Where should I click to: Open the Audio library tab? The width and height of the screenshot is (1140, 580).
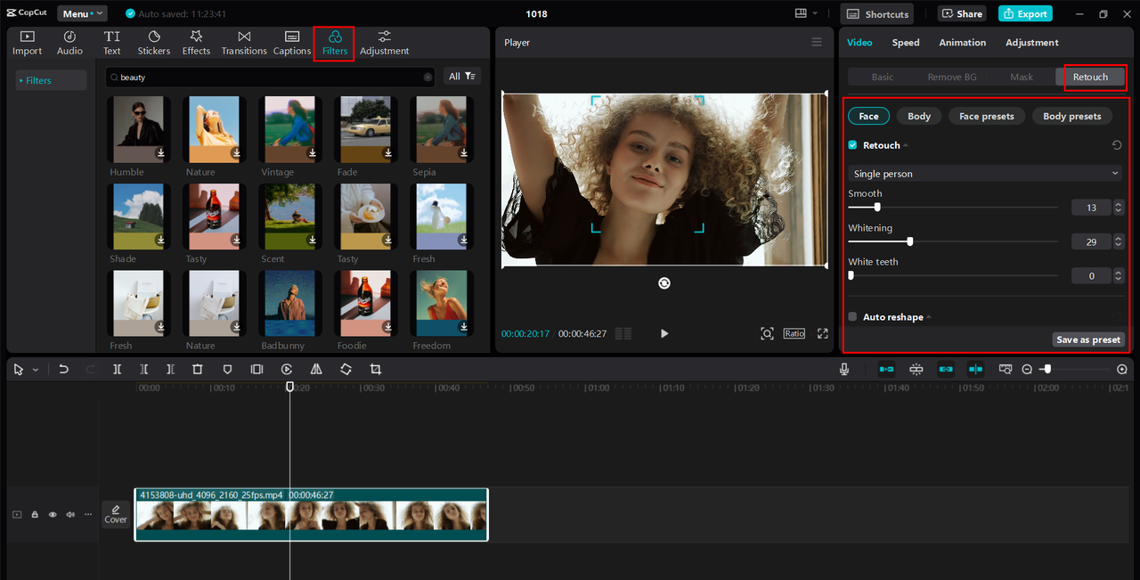point(69,43)
